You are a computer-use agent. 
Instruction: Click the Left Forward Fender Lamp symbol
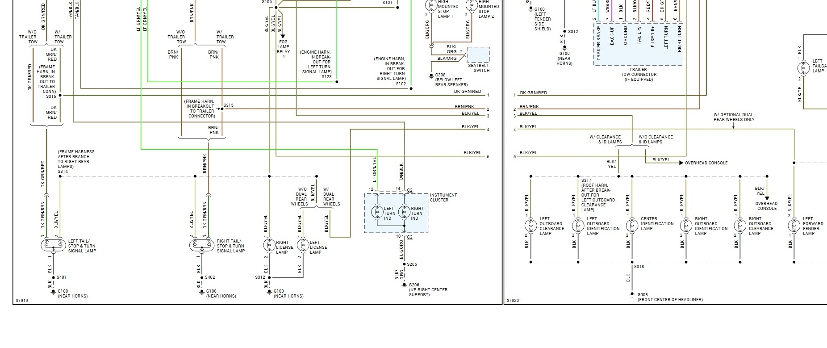[794, 226]
